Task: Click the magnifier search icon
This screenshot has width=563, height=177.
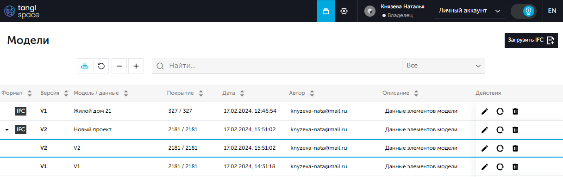Action: coord(160,66)
